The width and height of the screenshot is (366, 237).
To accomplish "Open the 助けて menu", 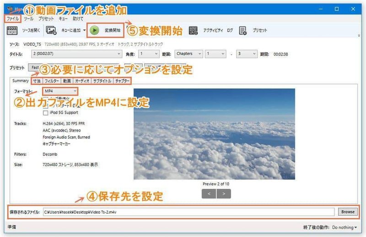I will [x=78, y=19].
